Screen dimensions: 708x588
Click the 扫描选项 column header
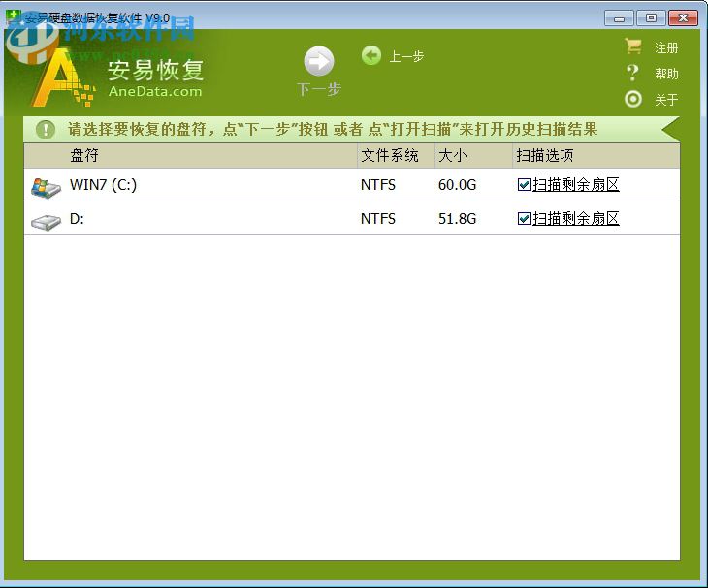[596, 156]
